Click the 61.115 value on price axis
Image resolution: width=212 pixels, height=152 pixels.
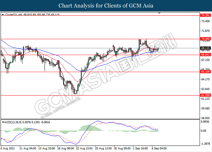pyautogui.click(x=206, y=99)
